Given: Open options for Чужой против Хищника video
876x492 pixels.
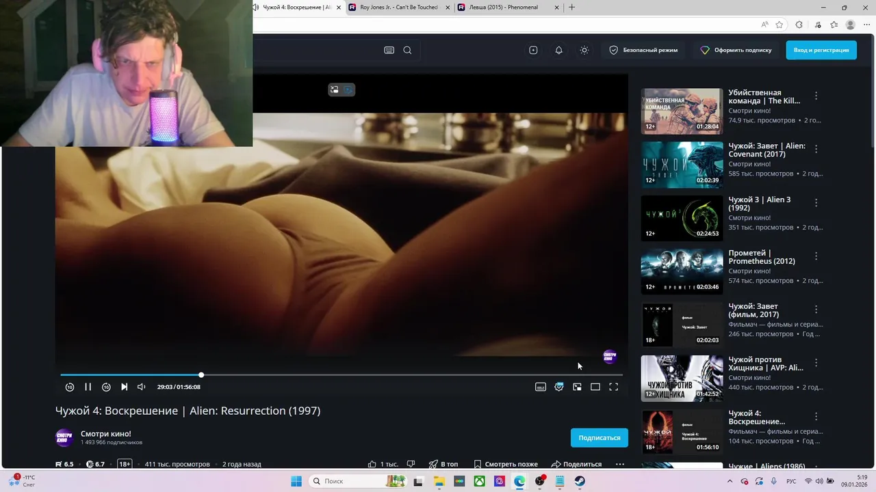Looking at the screenshot, I should click(816, 362).
